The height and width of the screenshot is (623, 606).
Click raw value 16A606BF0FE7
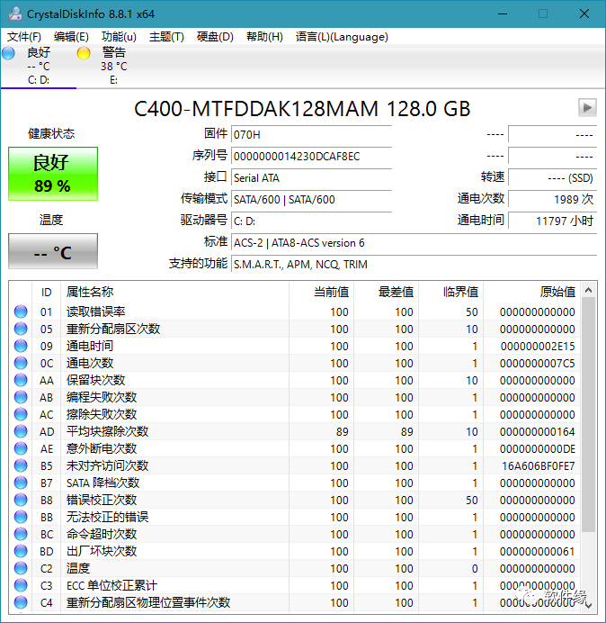pyautogui.click(x=539, y=465)
